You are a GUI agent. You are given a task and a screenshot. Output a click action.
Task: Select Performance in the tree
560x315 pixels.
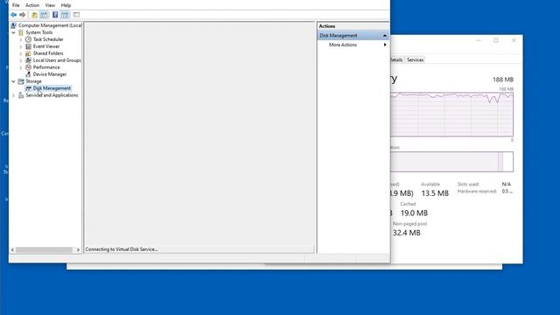pyautogui.click(x=46, y=67)
